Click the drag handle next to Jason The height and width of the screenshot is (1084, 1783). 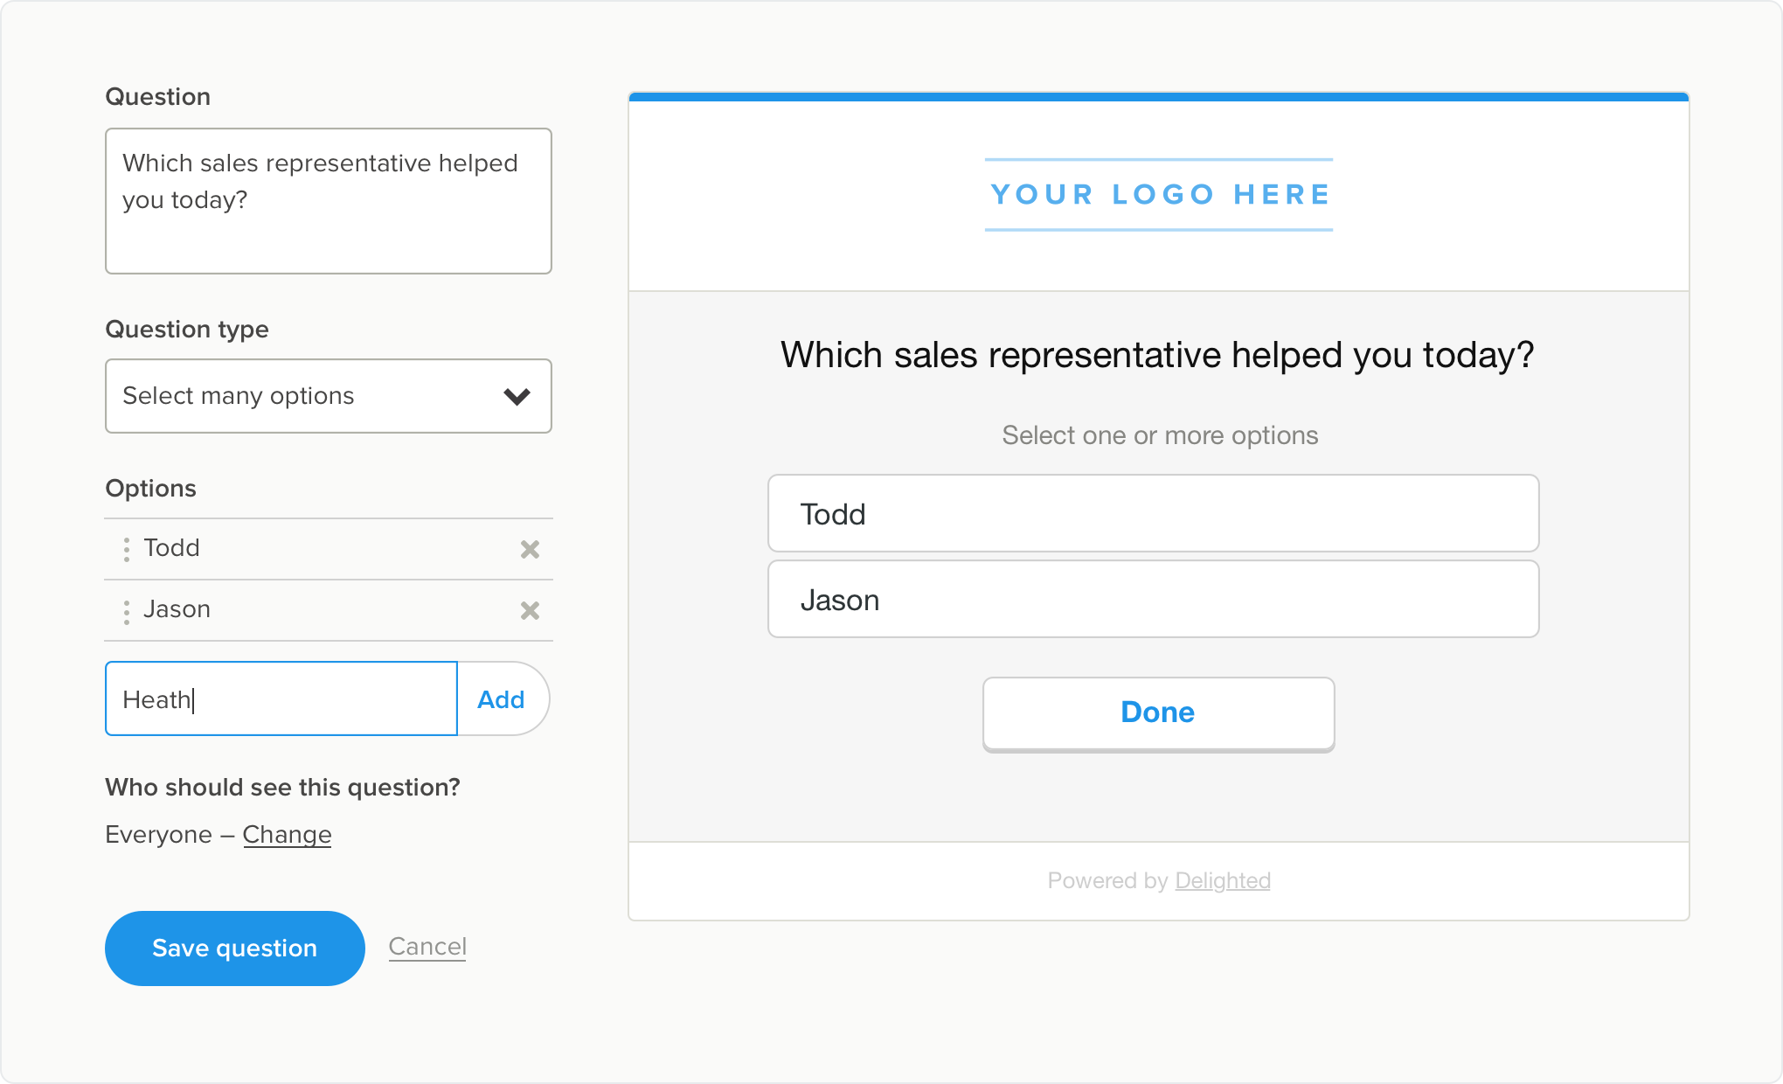(x=125, y=611)
